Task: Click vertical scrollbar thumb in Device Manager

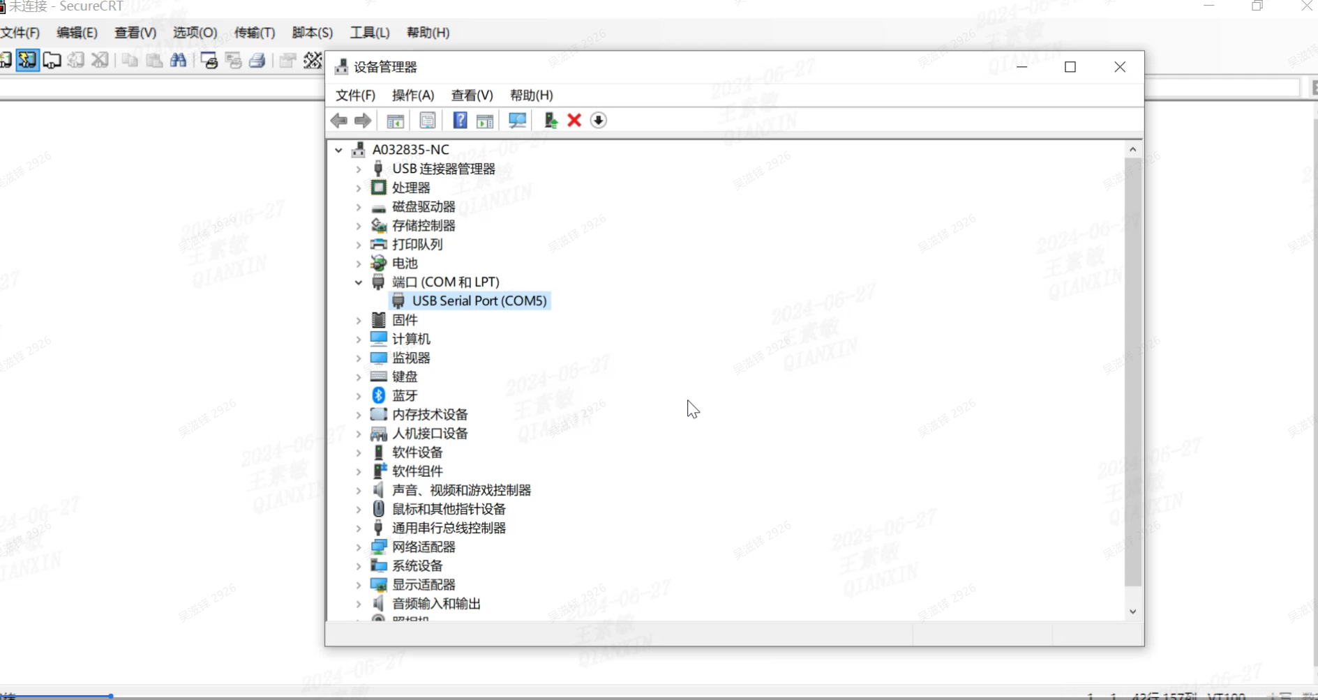Action: point(1133,372)
